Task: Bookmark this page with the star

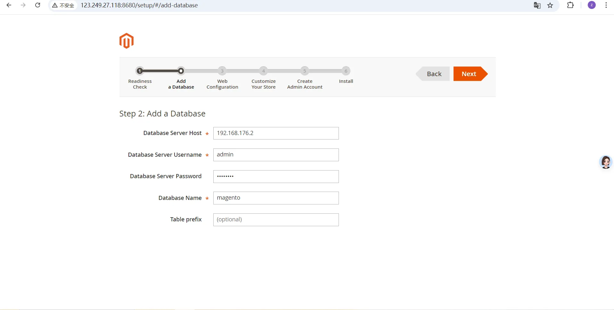Action: click(x=550, y=5)
